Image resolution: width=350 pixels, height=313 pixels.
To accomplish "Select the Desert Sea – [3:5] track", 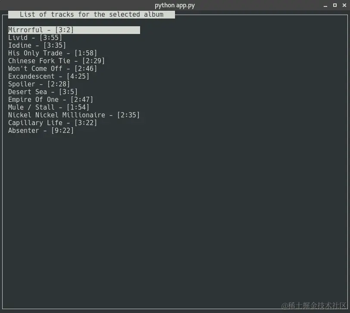I will [x=43, y=92].
